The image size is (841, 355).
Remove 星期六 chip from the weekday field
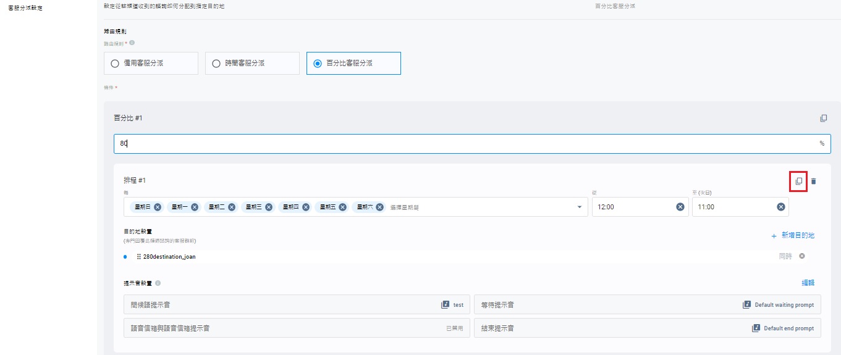(380, 207)
